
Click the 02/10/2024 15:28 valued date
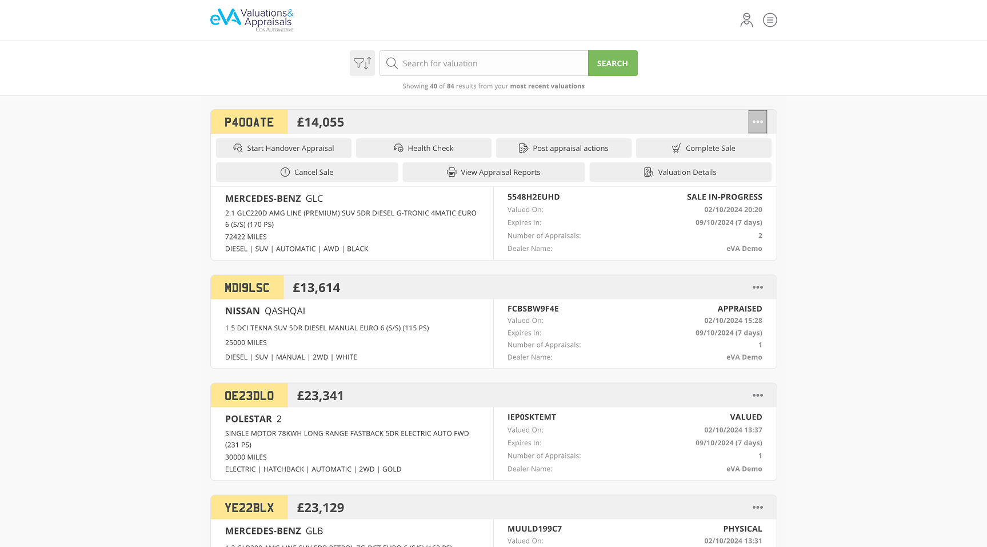(733, 321)
